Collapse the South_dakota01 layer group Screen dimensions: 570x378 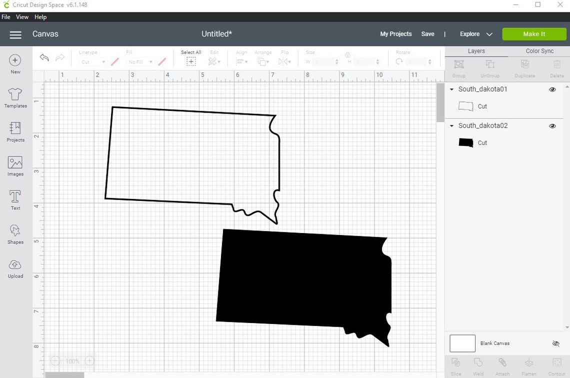(x=451, y=89)
